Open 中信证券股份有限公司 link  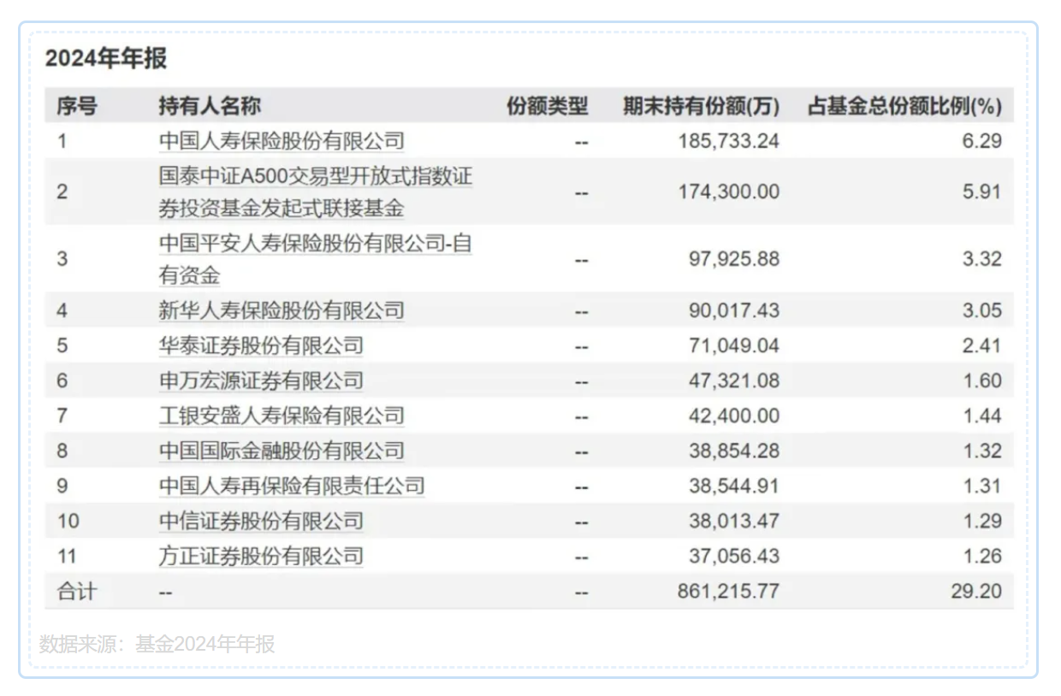click(261, 521)
